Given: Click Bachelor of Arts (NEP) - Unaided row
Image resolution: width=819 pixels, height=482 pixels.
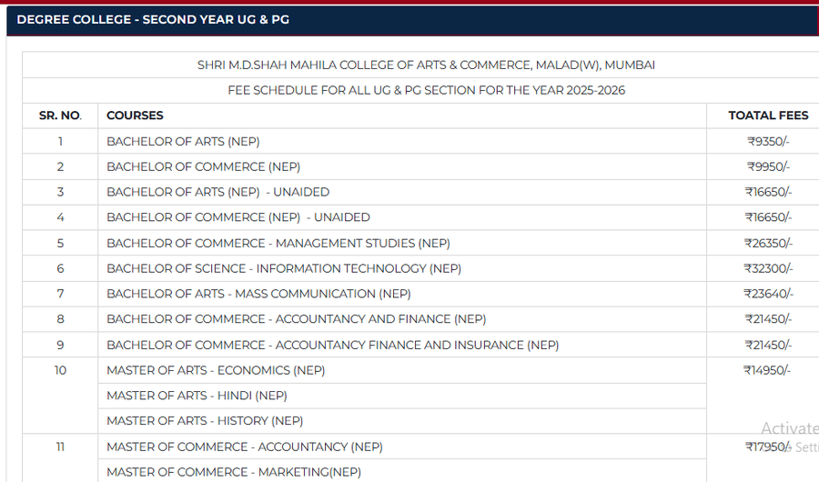Looking at the screenshot, I should tap(217, 192).
